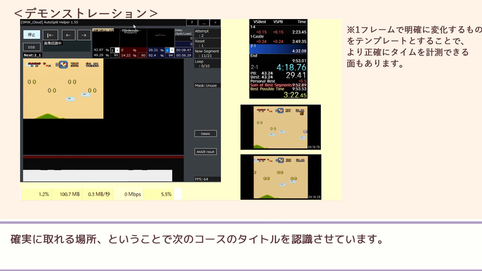Select the highlighted 2-1 split row

click(x=278, y=49)
